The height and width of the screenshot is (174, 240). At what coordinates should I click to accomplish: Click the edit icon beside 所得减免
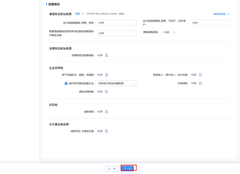pos(201,83)
